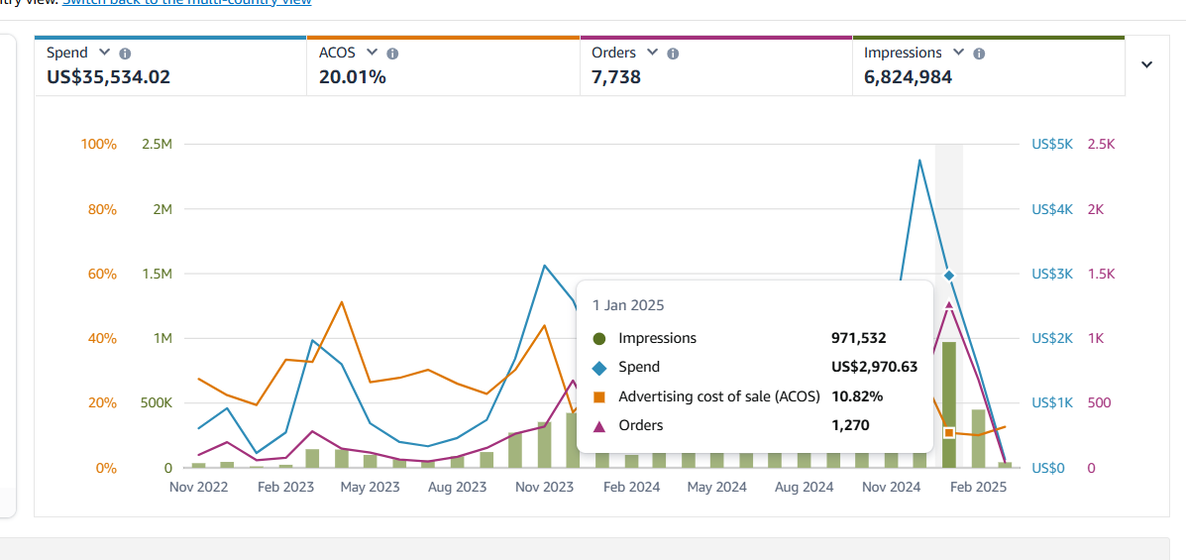
Task: Expand the Spend metric dropdown
Action: pyautogui.click(x=105, y=53)
